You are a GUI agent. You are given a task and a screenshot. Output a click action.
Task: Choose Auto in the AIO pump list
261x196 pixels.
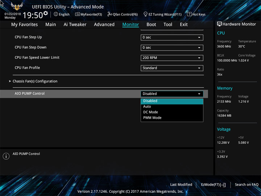click(172, 107)
